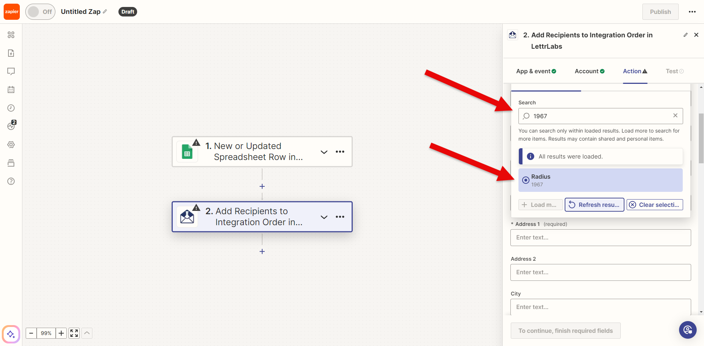Switch to the Action tab
Image resolution: width=704 pixels, height=346 pixels.
[x=635, y=71]
